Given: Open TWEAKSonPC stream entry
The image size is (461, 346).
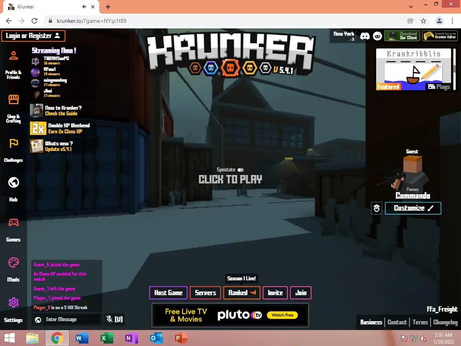Looking at the screenshot, I should [50, 60].
